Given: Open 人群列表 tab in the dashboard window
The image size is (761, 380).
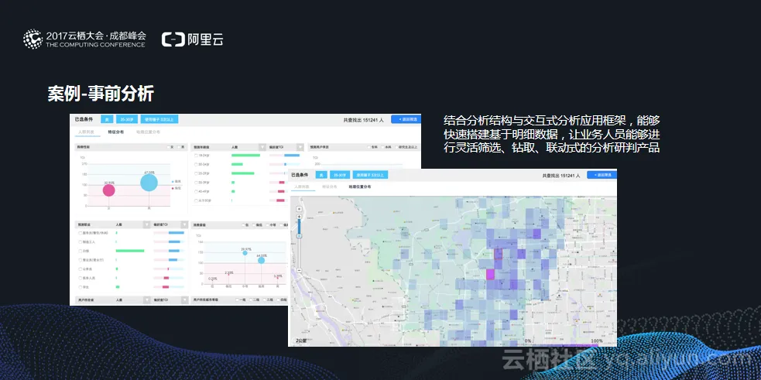Looking at the screenshot, I should (86, 132).
